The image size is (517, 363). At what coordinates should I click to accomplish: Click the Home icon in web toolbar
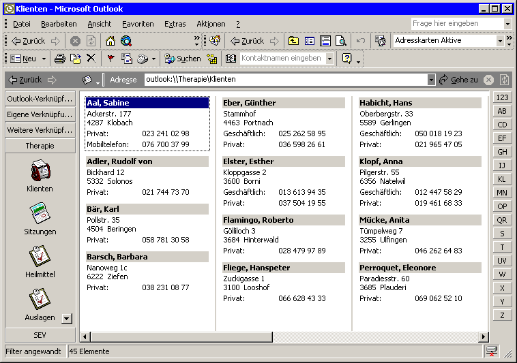tap(110, 41)
